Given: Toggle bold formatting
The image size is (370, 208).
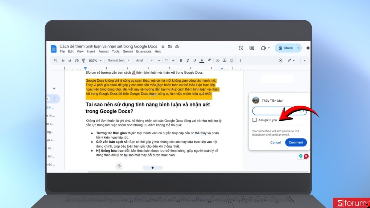Looking at the screenshot, I should tap(181, 60).
